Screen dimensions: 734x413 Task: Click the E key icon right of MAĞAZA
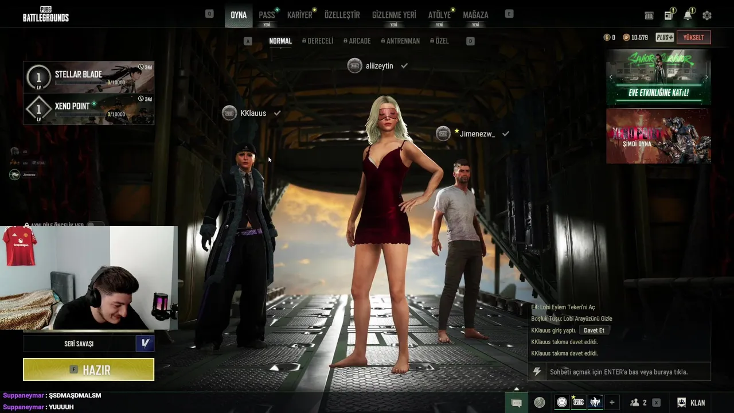(509, 14)
